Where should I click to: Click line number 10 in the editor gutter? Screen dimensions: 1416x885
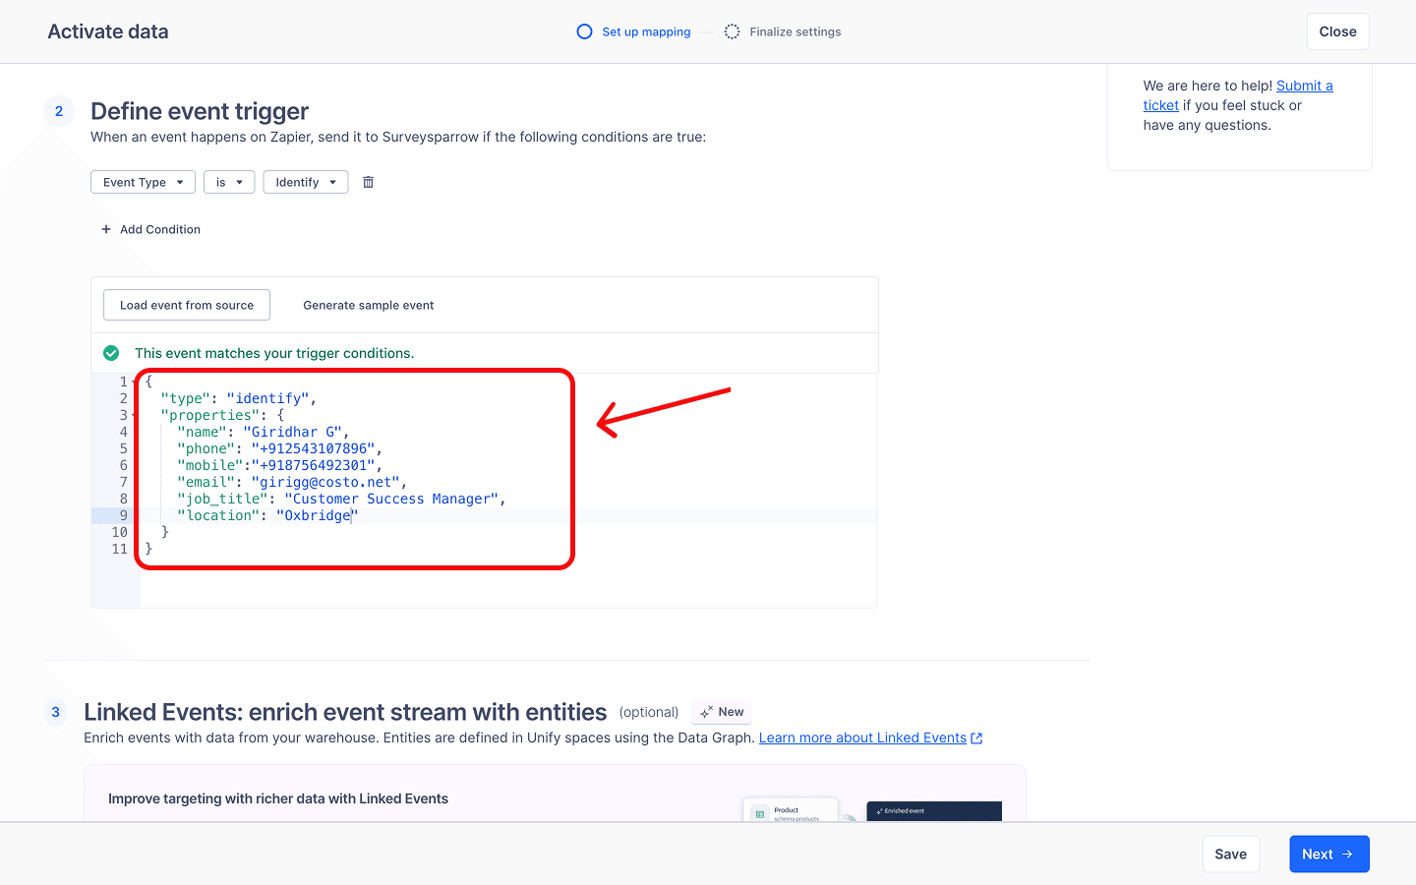coord(119,532)
